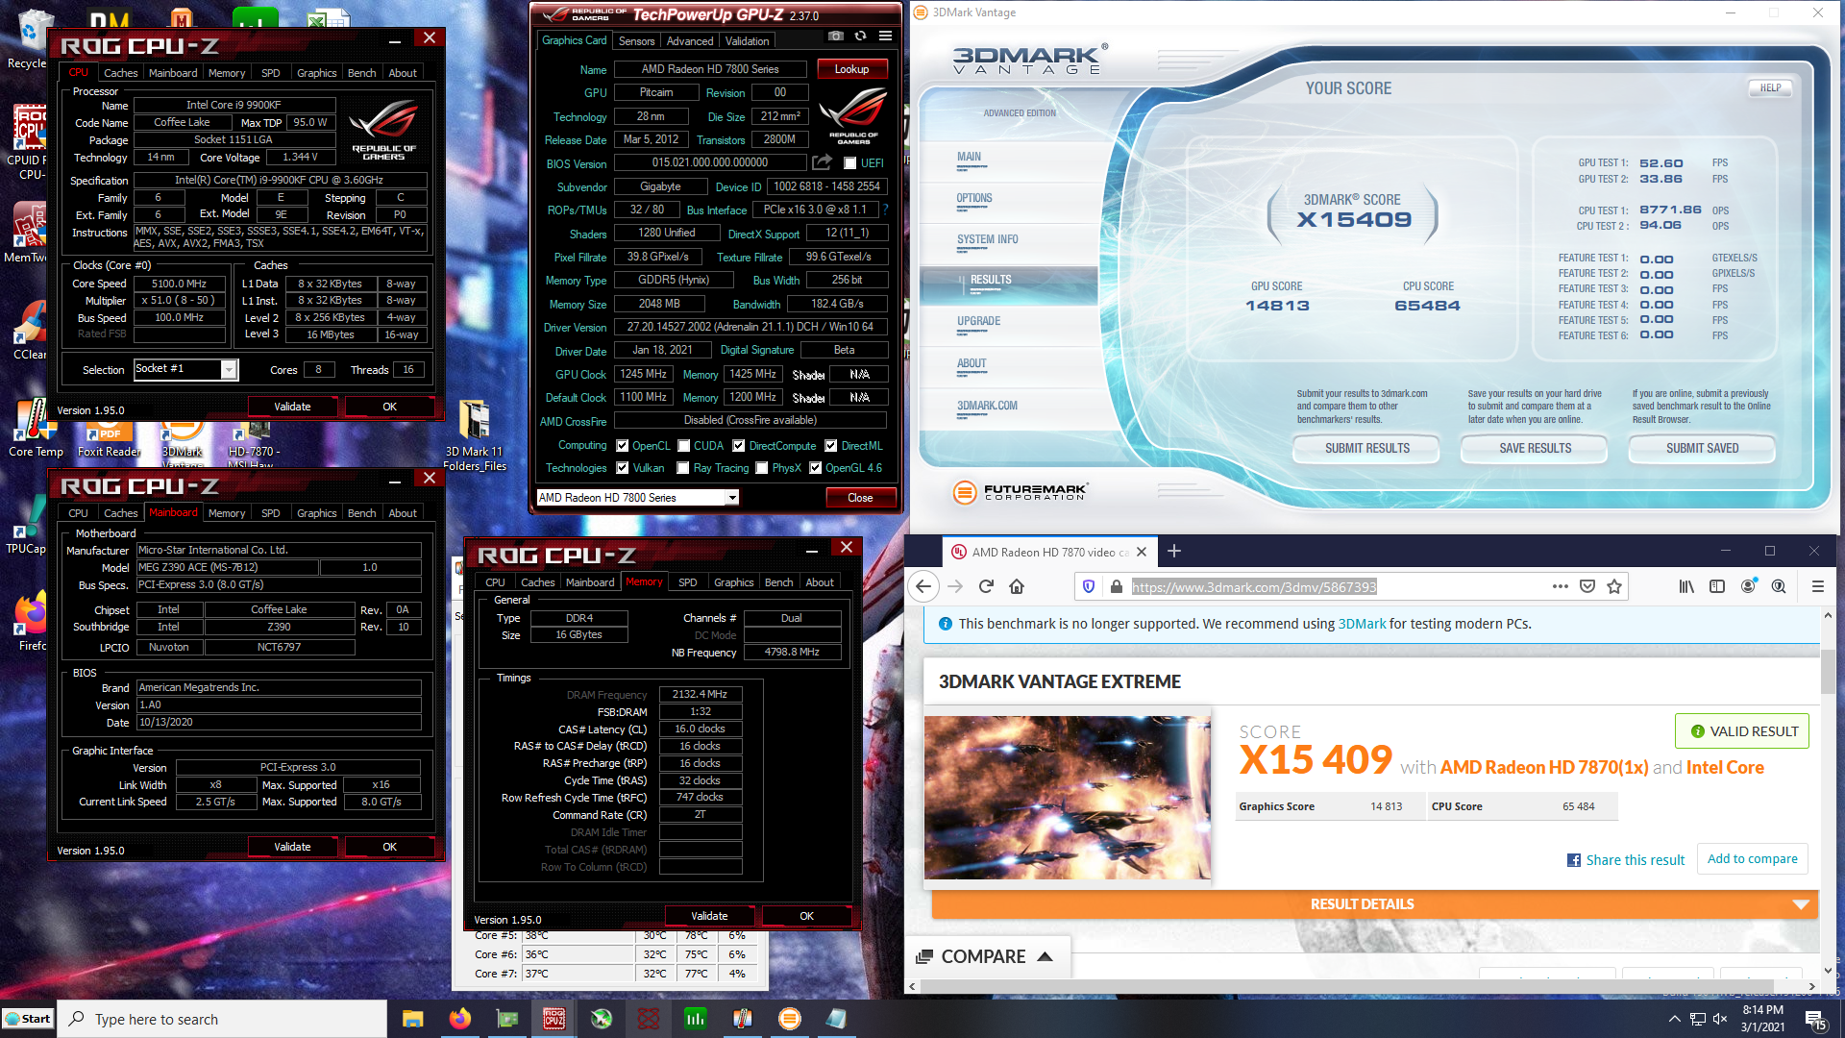1845x1038 pixels.
Task: Open Firefox account icon
Action: tap(1748, 586)
